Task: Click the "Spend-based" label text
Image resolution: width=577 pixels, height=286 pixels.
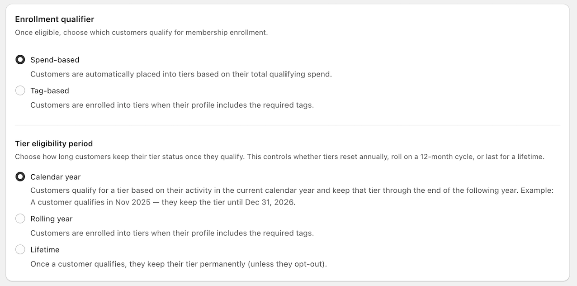Action: coord(55,60)
